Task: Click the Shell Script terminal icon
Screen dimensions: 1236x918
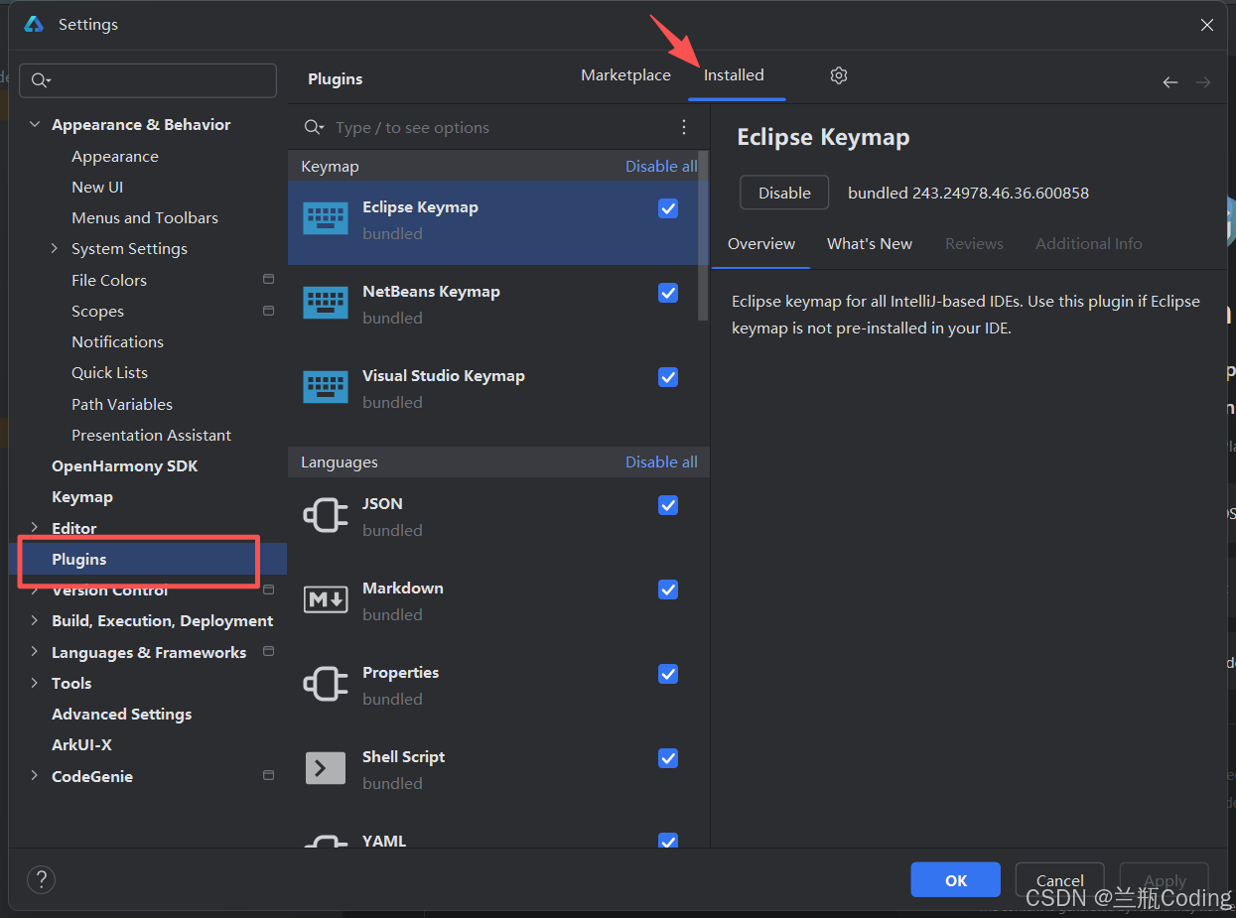Action: tap(326, 768)
